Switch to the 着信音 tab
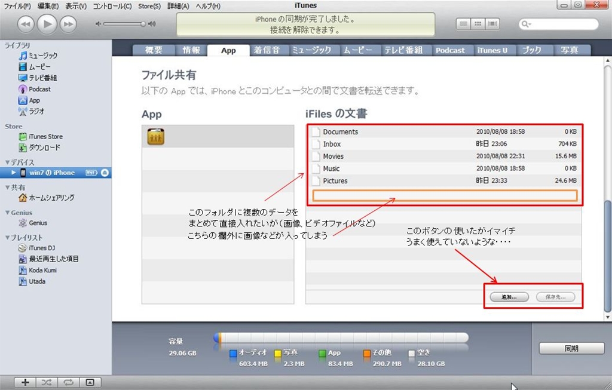This screenshot has height=390, width=612. click(x=267, y=50)
